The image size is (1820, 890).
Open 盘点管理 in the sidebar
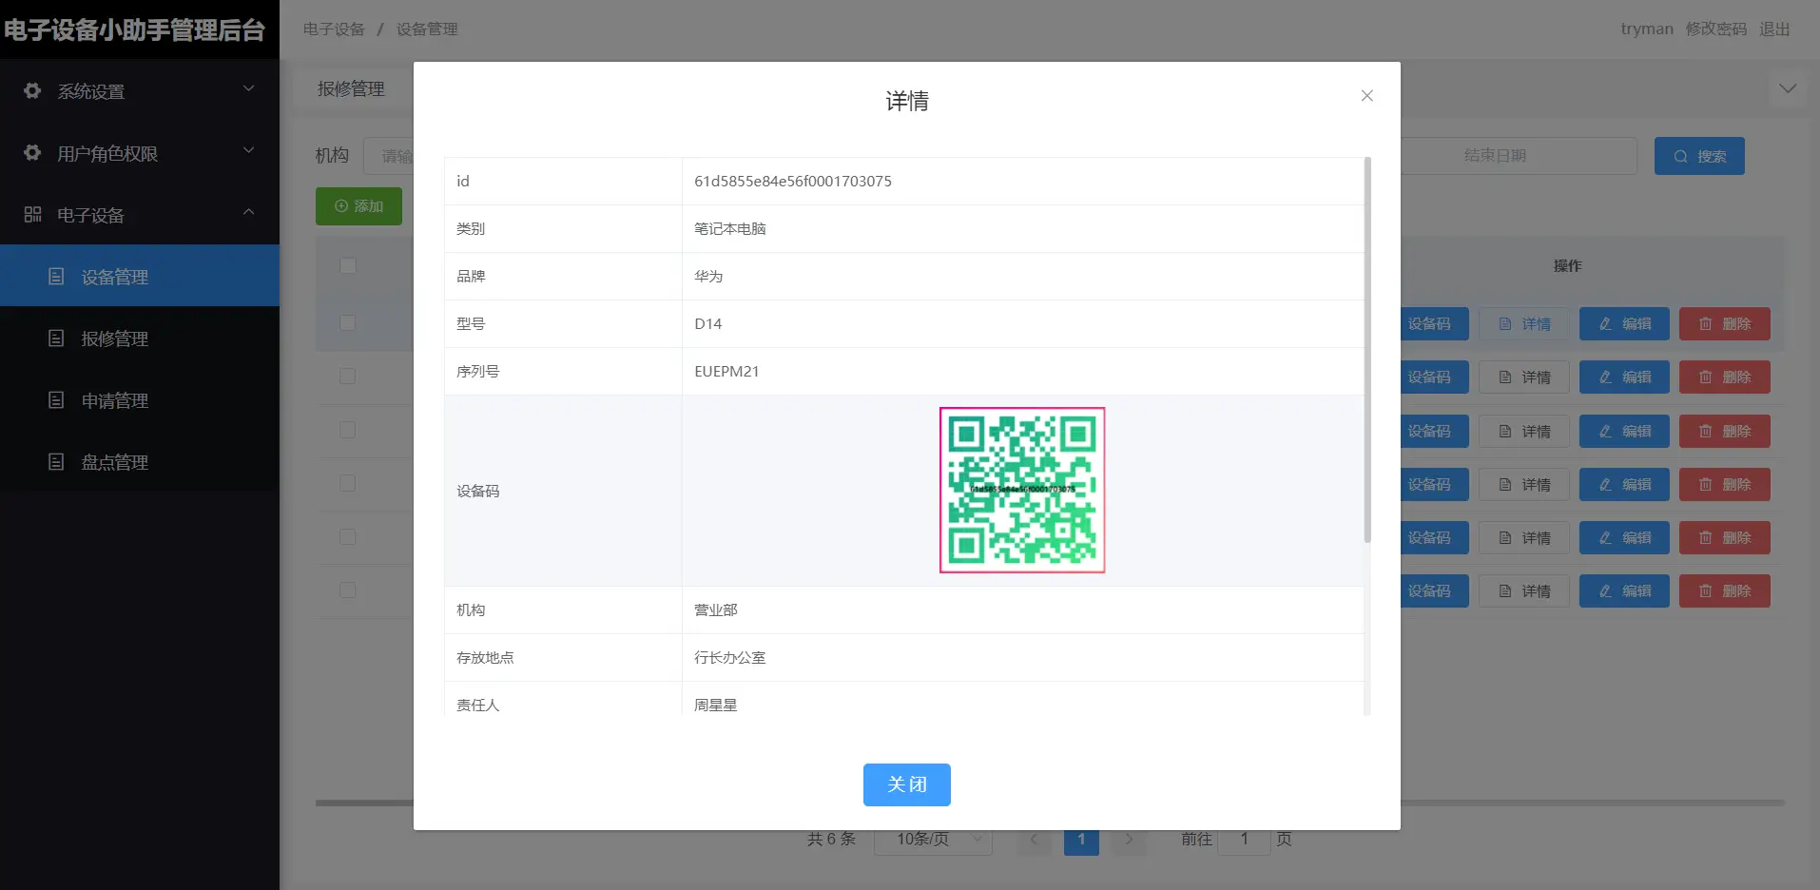point(140,461)
